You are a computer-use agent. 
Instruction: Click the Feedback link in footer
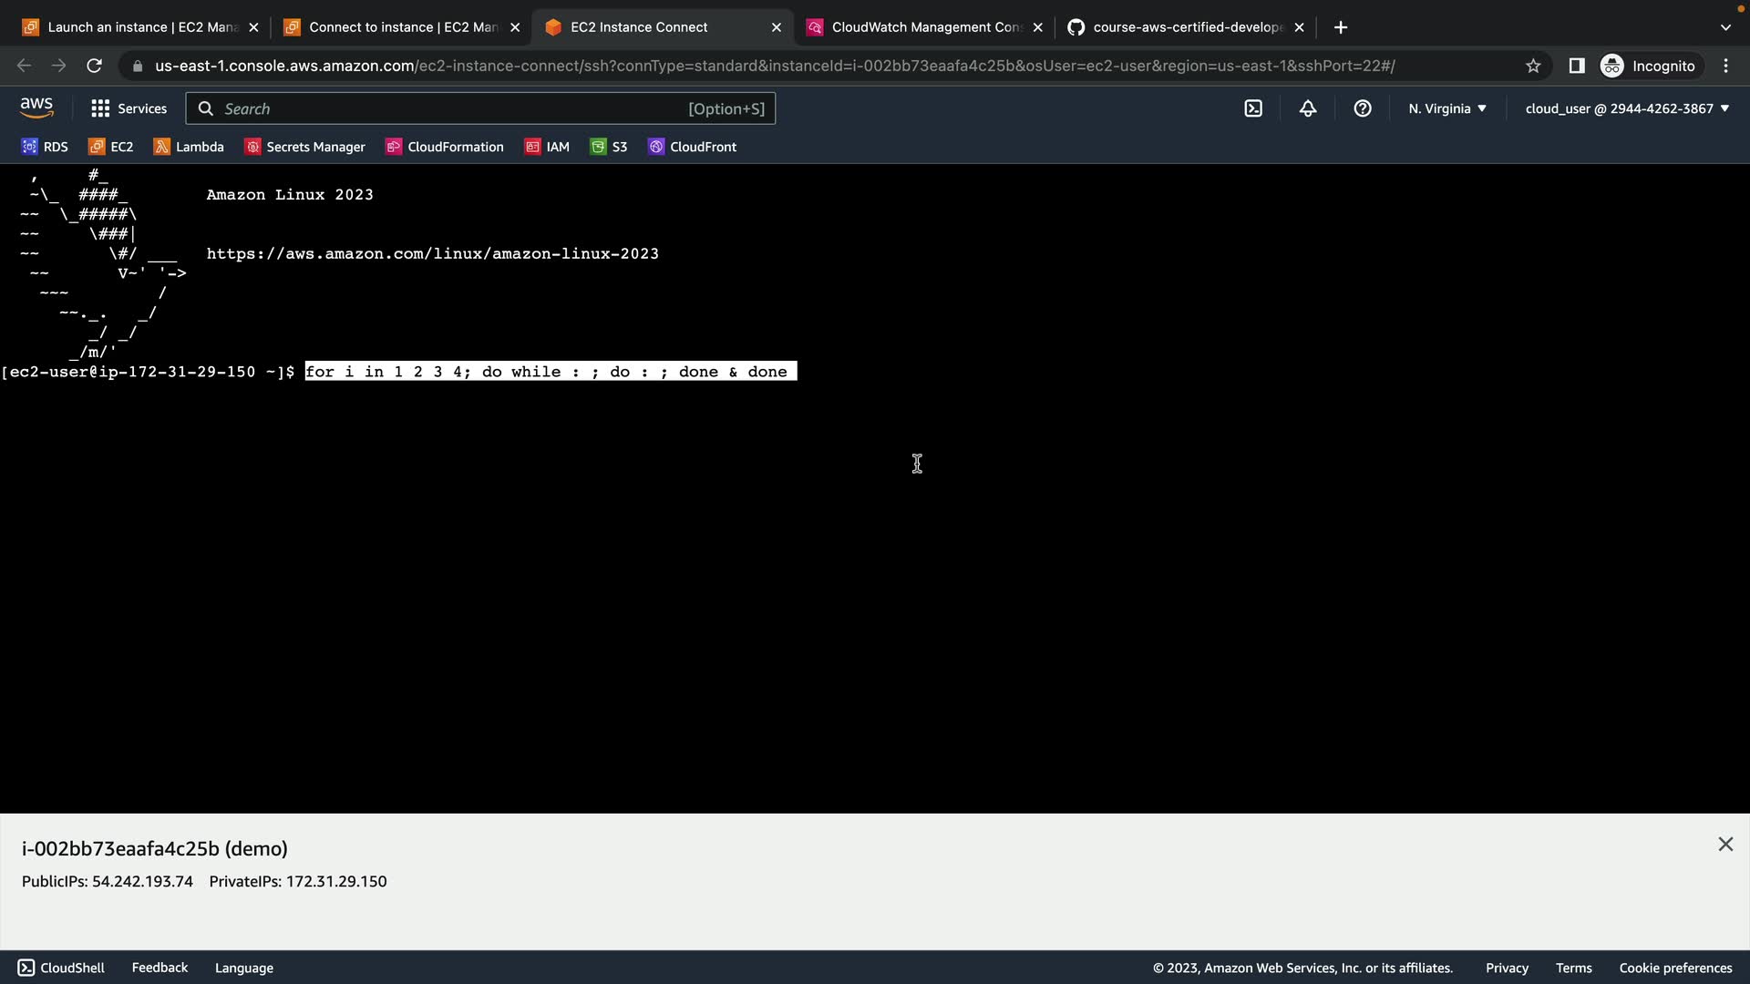pyautogui.click(x=160, y=968)
